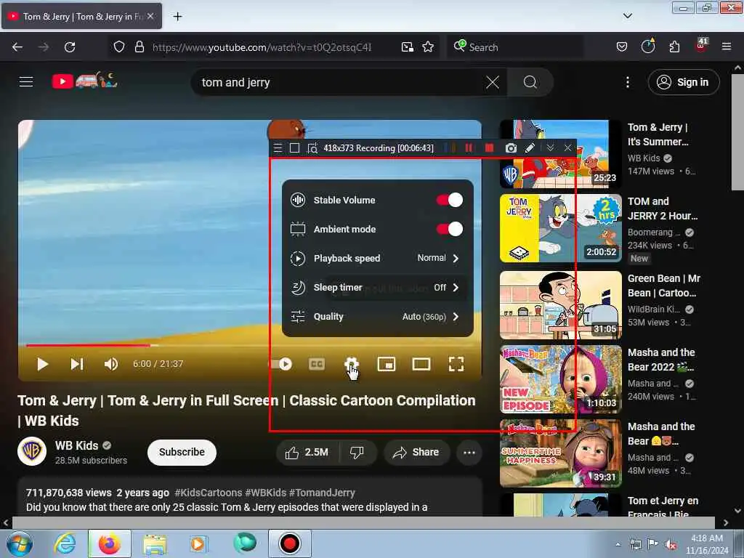Clear the search text with the X icon
This screenshot has height=558, width=744.
click(493, 82)
